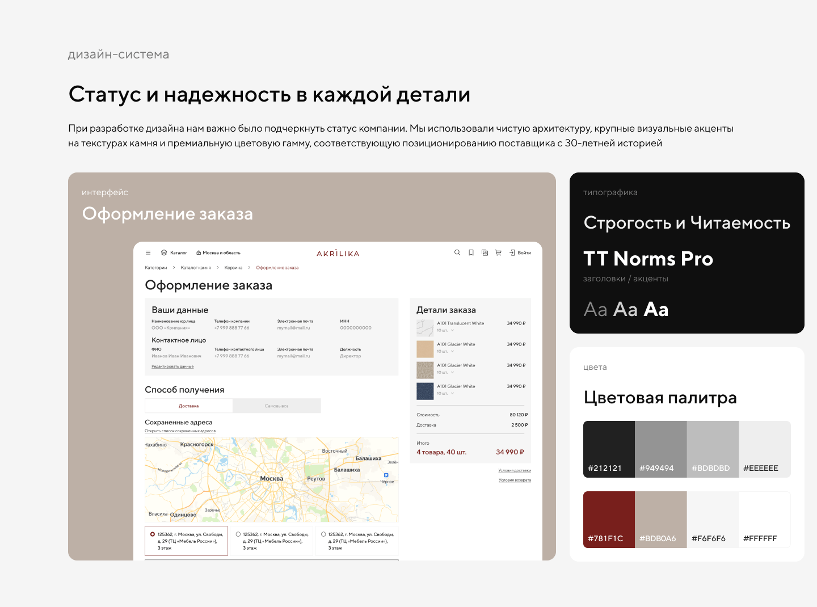Click the beige stone product thumbnail
The width and height of the screenshot is (817, 607).
click(x=425, y=349)
